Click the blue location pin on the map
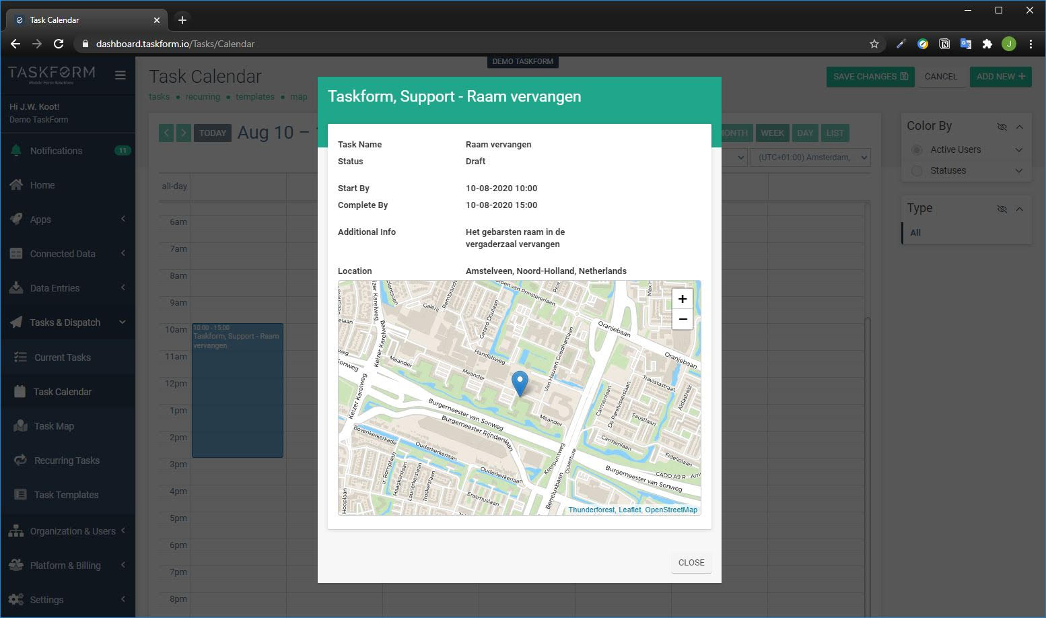This screenshot has height=618, width=1046. click(x=520, y=383)
